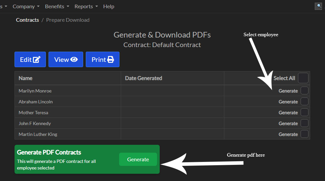Screen dimensions: 325x181
Task: Open the Help menu item
Action: point(109,7)
